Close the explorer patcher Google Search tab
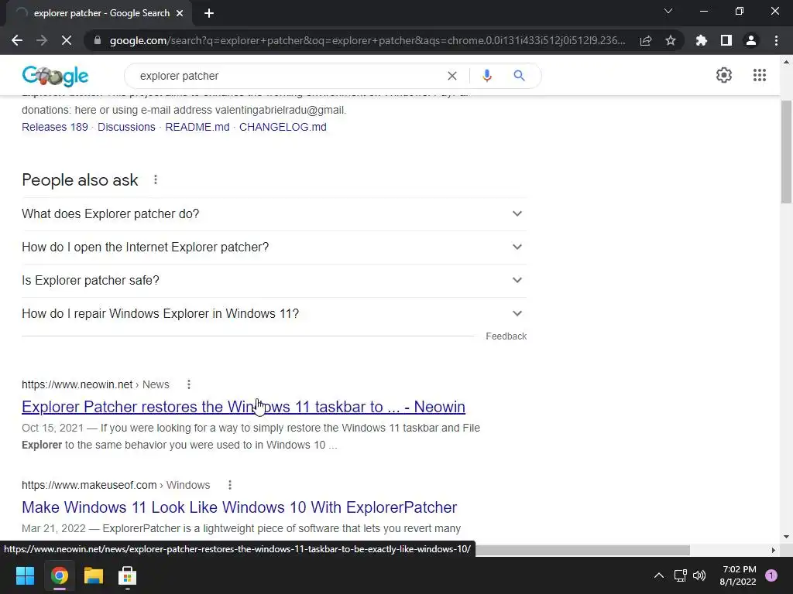This screenshot has width=793, height=594. [x=180, y=13]
